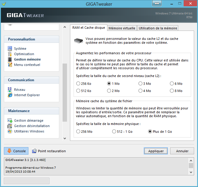Screen dimensions: 198x187
Task: Click the Système icon in Personnalisation
Action: click(10, 49)
